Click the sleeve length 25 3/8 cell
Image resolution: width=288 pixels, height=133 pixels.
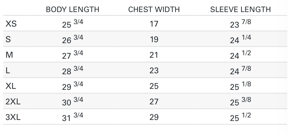coord(240,102)
